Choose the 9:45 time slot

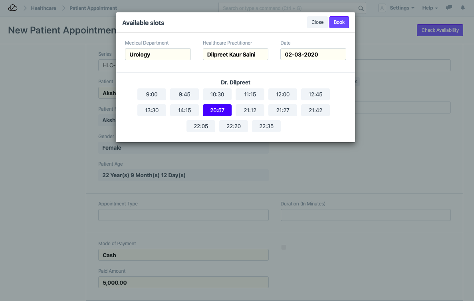click(x=184, y=94)
